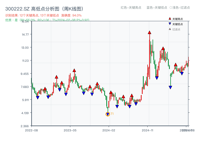
Task: Click the 关键高点 legend label
Action: [178, 19]
